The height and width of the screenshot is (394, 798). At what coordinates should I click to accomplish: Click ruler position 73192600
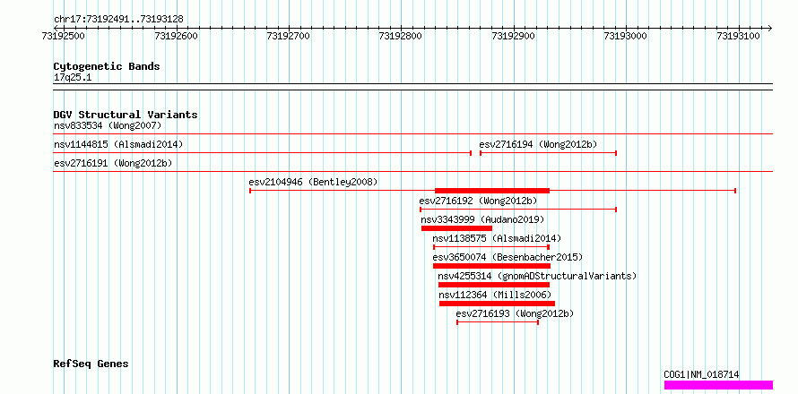pos(176,36)
